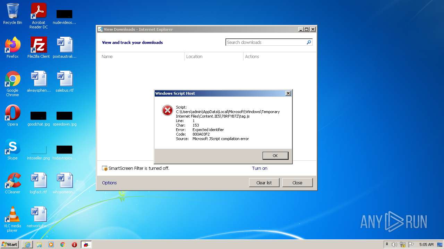This screenshot has width=444, height=249.
Task: Open the Action Center flag icon
Action: tap(411, 245)
